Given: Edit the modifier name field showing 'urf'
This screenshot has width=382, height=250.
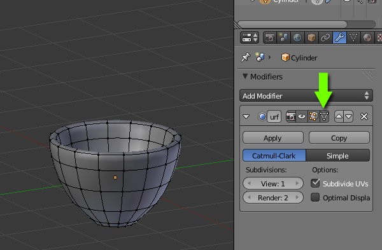Looking at the screenshot, I should (274, 117).
